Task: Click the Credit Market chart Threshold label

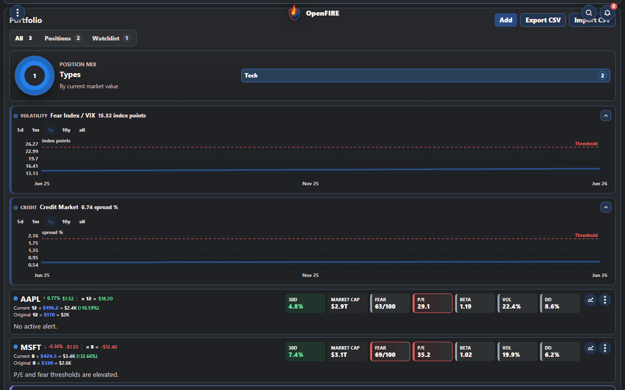Action: [x=586, y=235]
